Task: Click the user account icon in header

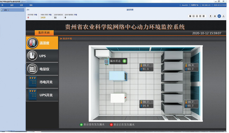Action: coord(180,5)
